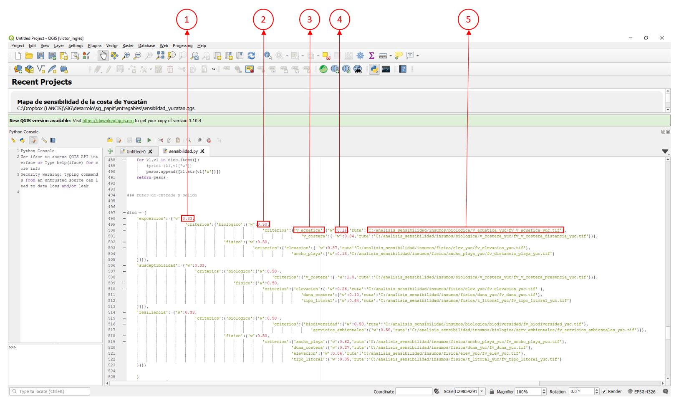This screenshot has height=406, width=684.
Task: Save the project with the floppy disk icon
Action: point(40,55)
